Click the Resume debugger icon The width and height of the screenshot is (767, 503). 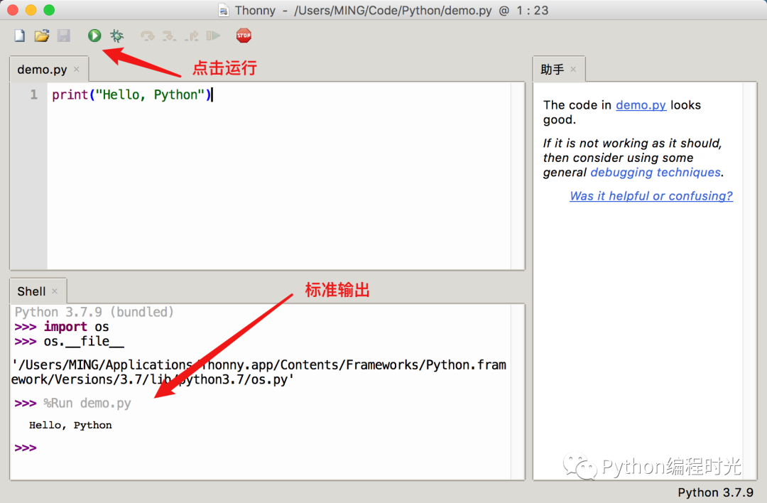pyautogui.click(x=213, y=36)
